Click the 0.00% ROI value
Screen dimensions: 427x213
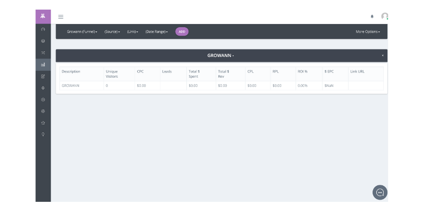point(303,86)
